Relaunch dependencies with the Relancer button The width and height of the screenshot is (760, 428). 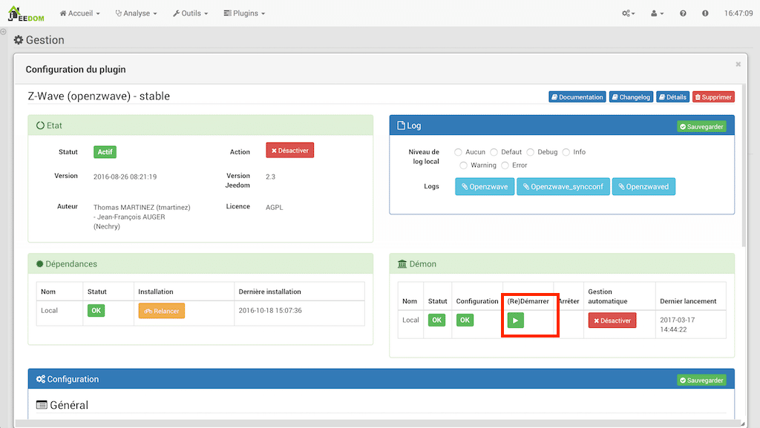[x=161, y=311]
